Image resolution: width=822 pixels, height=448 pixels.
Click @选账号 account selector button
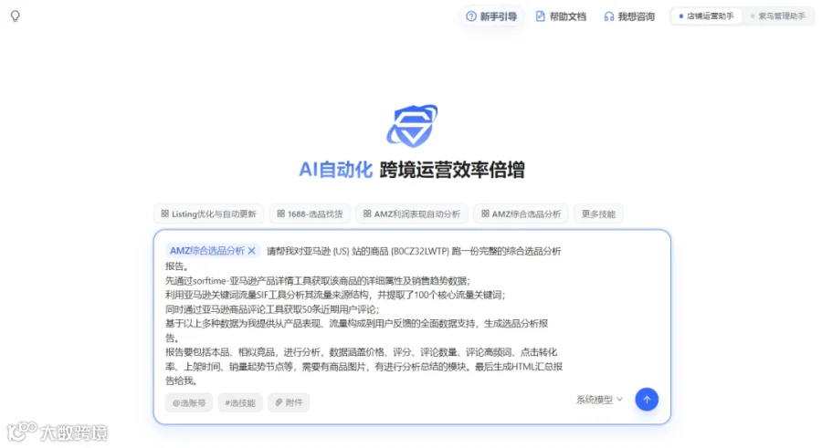pos(189,402)
